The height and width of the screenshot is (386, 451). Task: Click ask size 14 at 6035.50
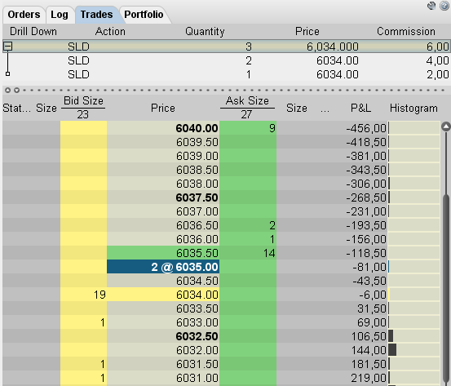pyautogui.click(x=269, y=253)
